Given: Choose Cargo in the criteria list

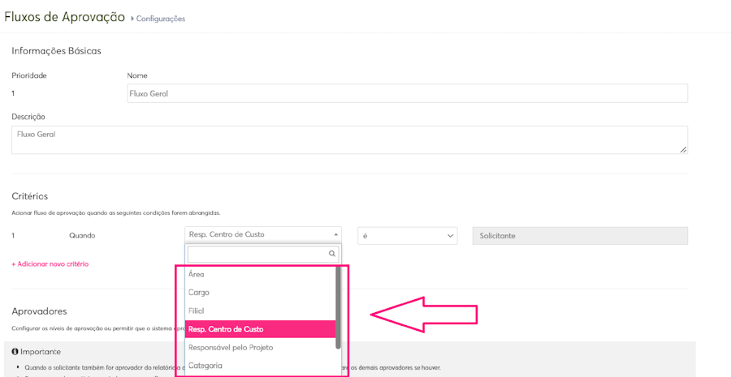Looking at the screenshot, I should click(x=199, y=293).
